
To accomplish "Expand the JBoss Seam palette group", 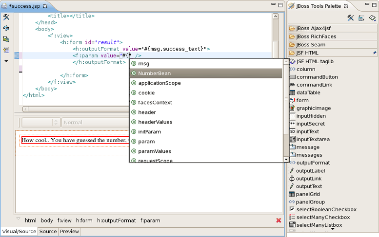I will pos(333,45).
